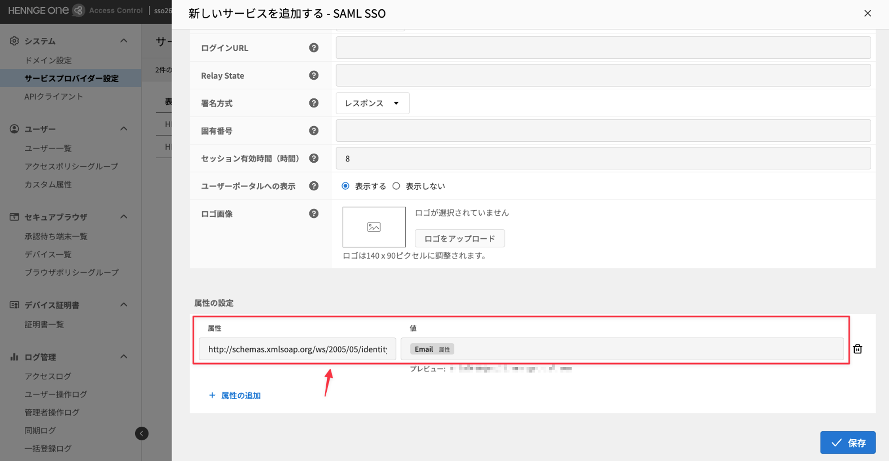Collapse the sidebar with the round arrow button

[x=142, y=433]
